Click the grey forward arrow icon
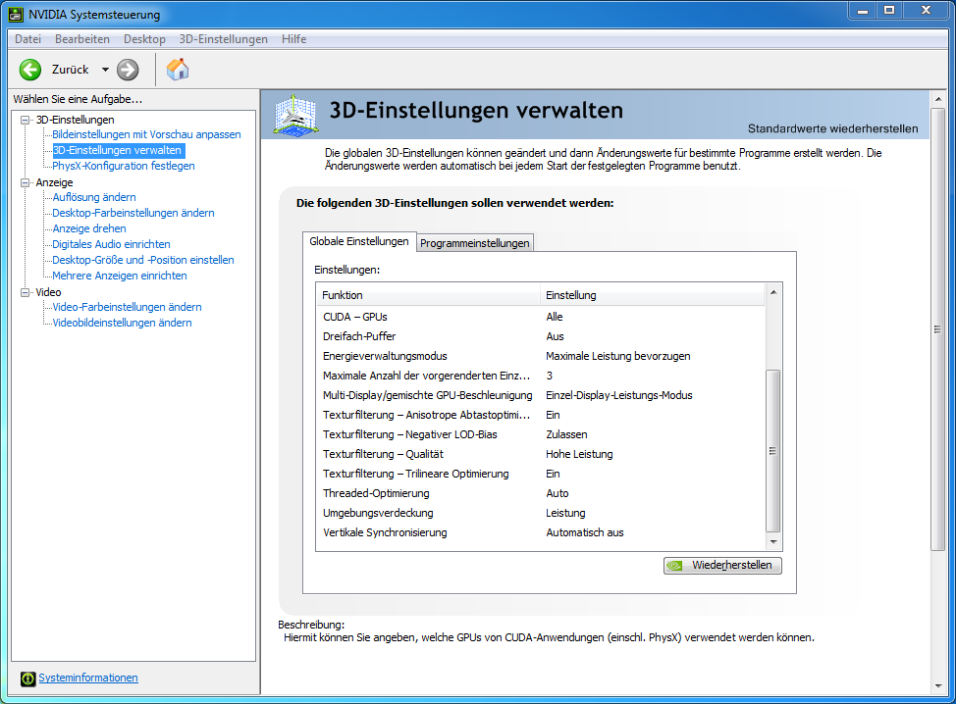 coord(128,70)
